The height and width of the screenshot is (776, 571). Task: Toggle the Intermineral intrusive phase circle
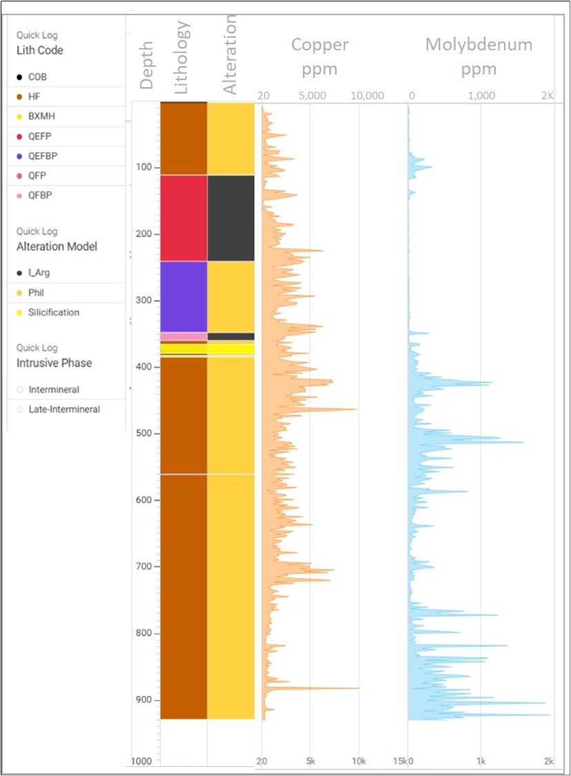pyautogui.click(x=19, y=390)
